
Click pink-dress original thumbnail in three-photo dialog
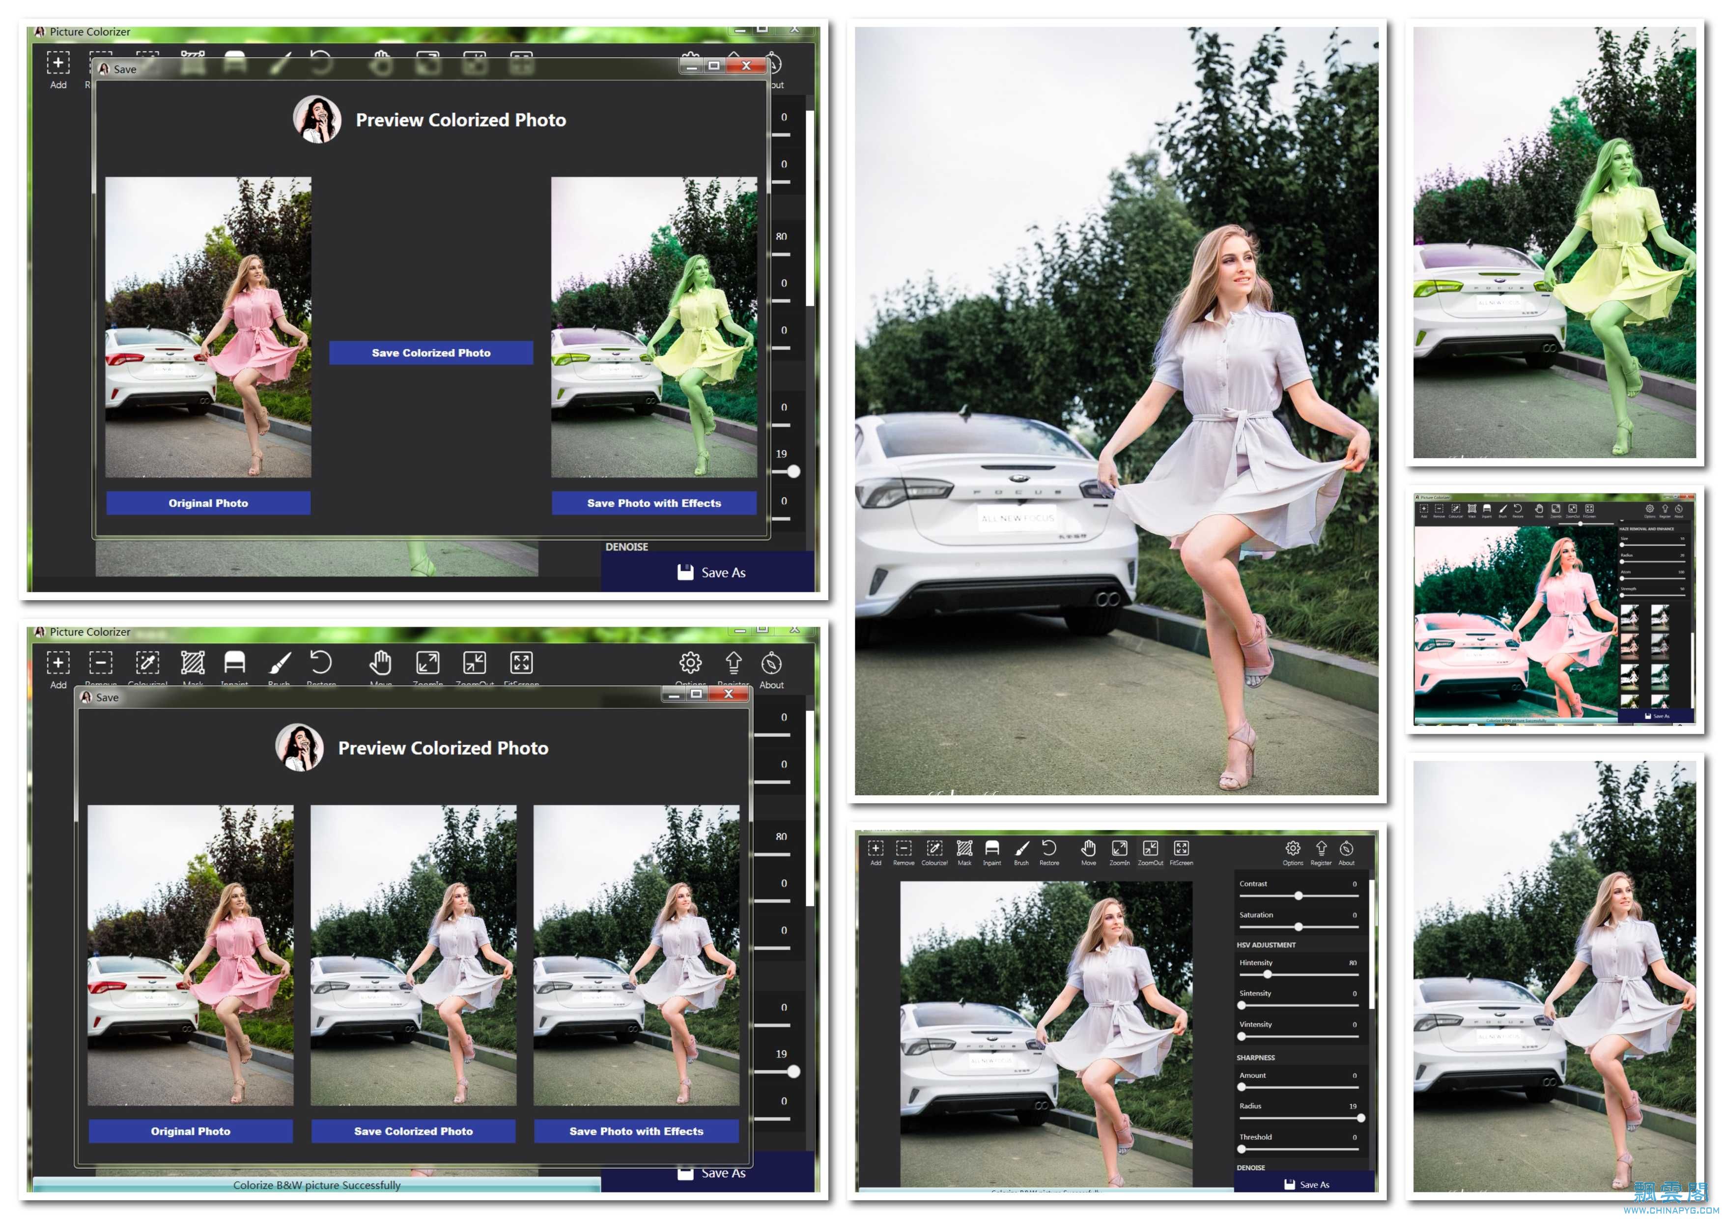pyautogui.click(x=191, y=956)
